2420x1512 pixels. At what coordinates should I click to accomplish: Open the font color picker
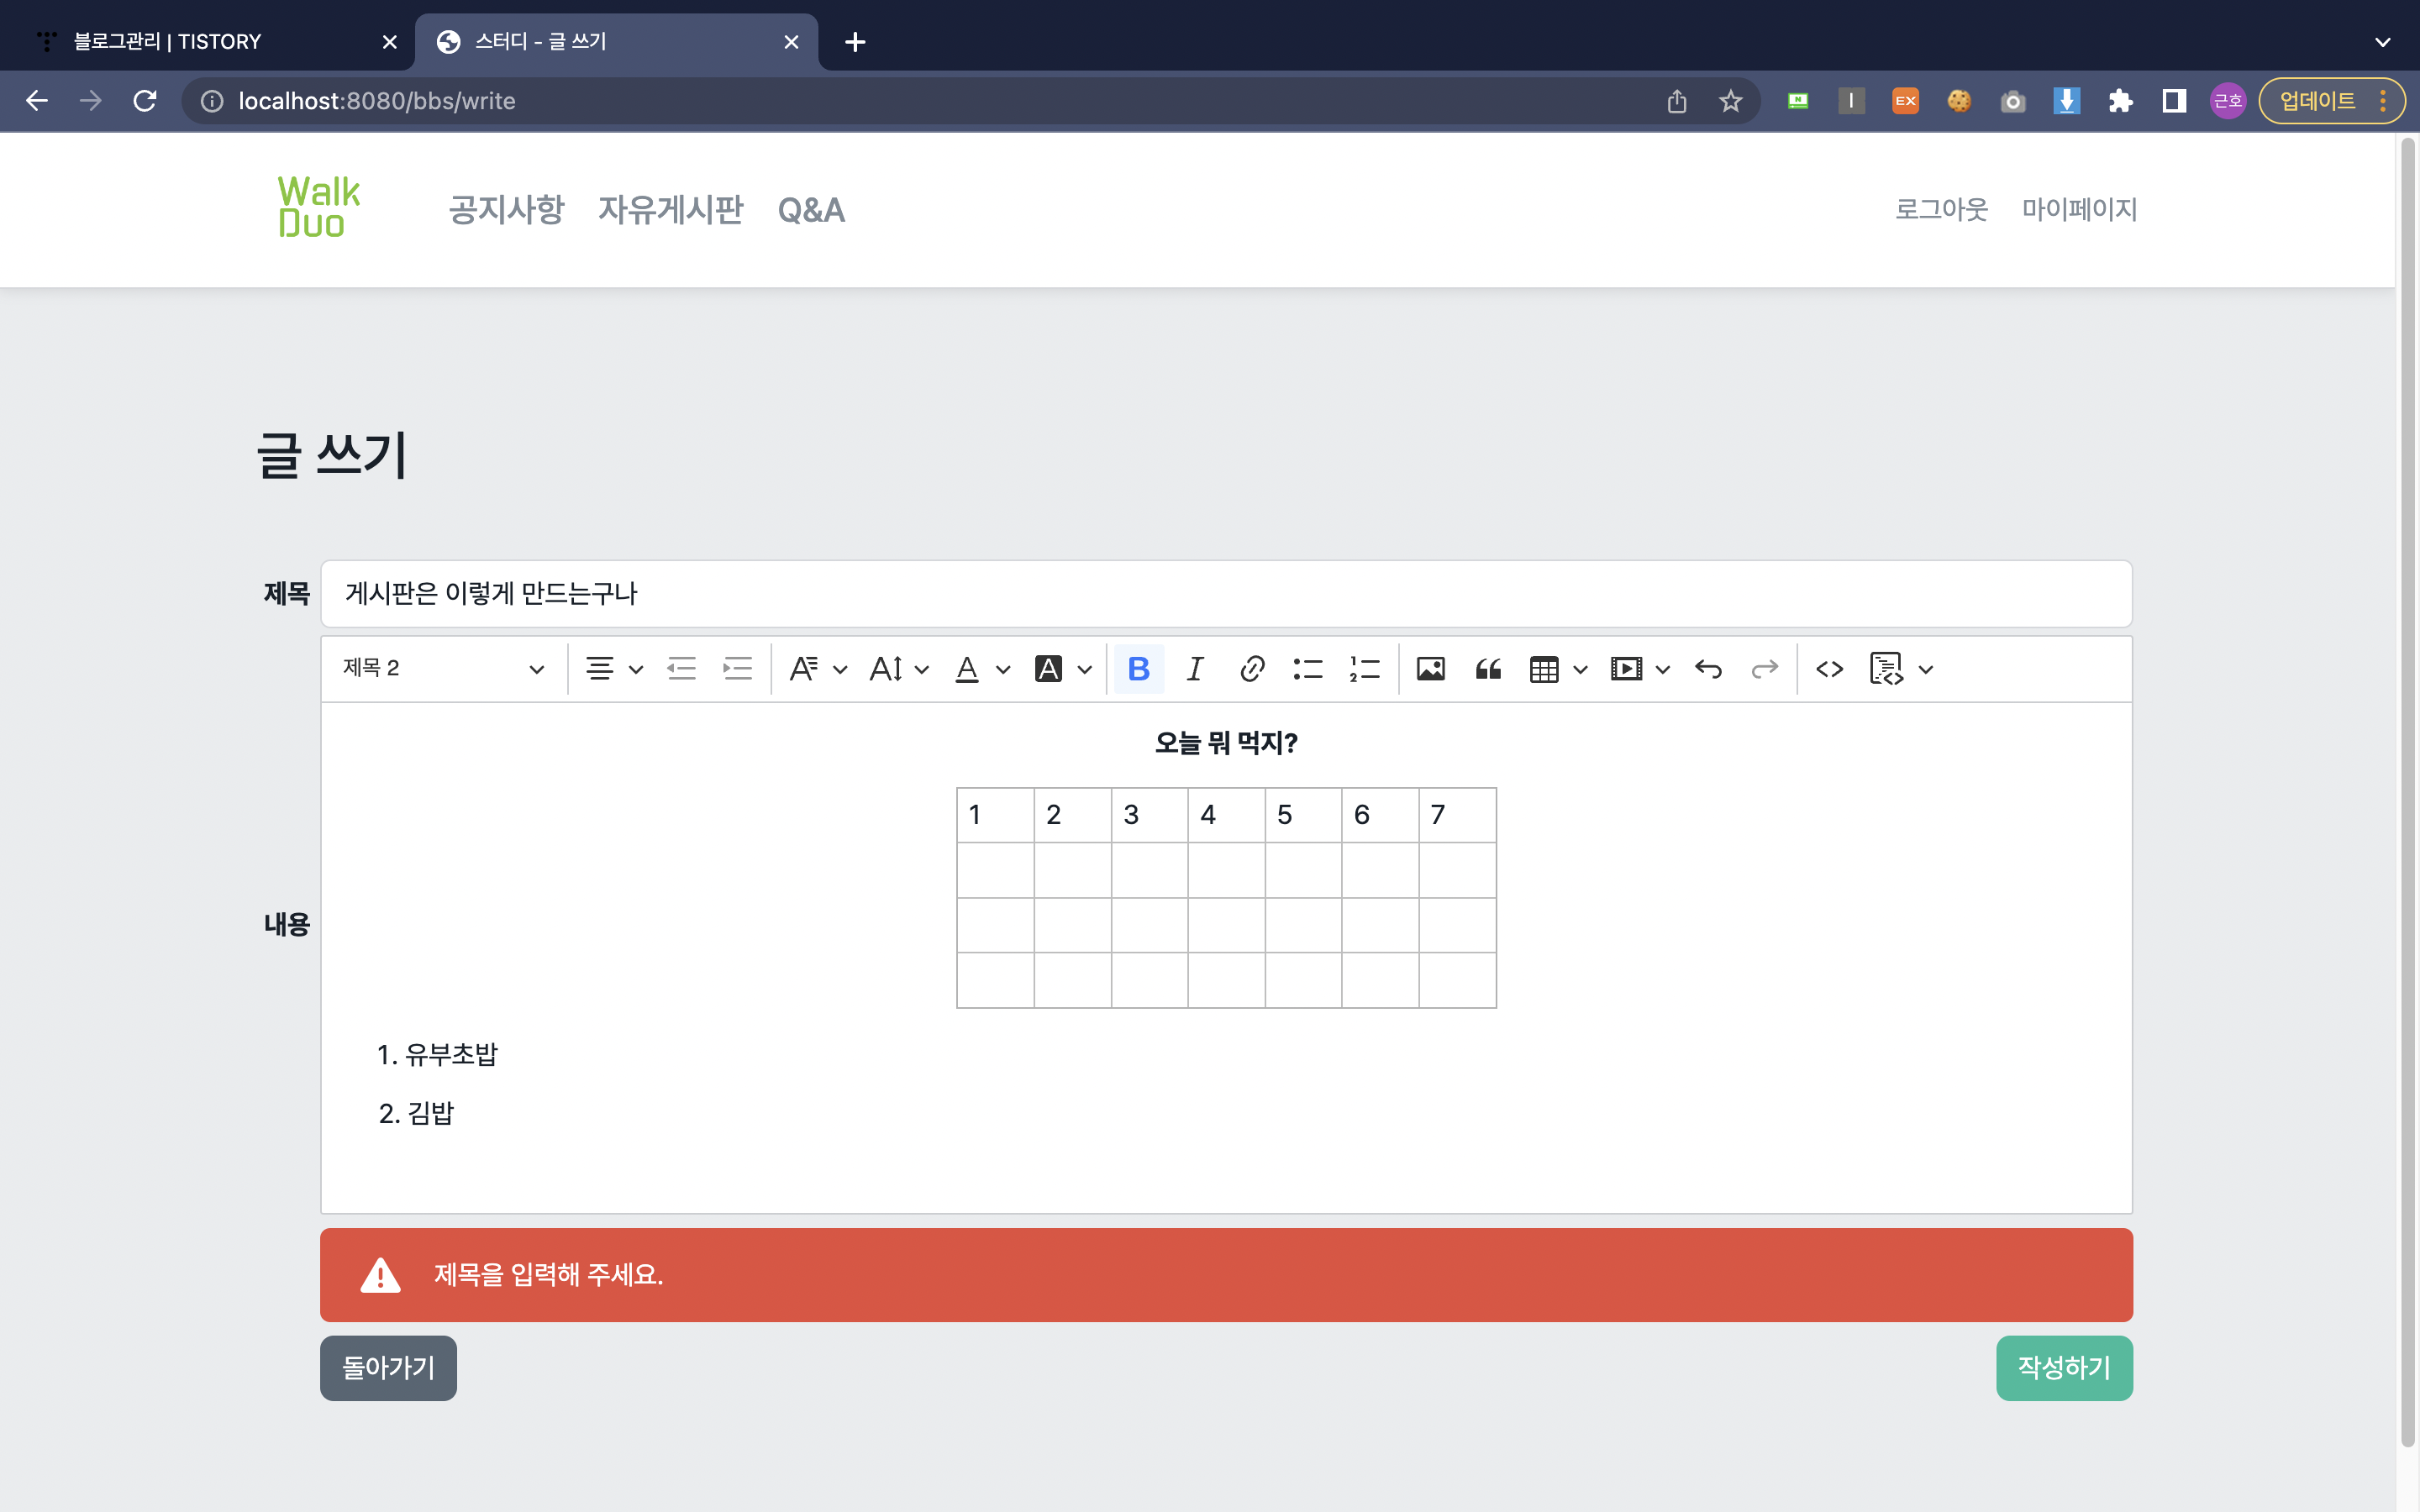click(981, 669)
